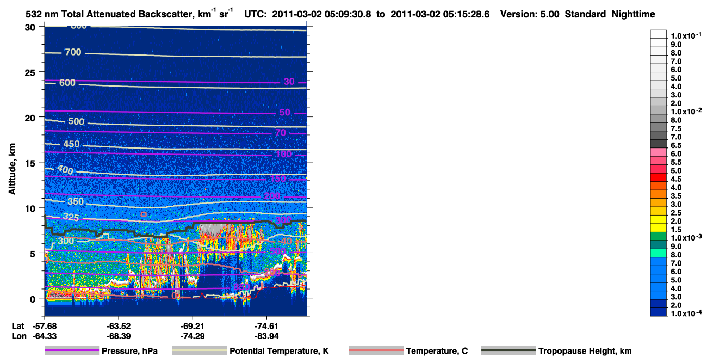Click the colorbar label '7.5'

point(675,128)
